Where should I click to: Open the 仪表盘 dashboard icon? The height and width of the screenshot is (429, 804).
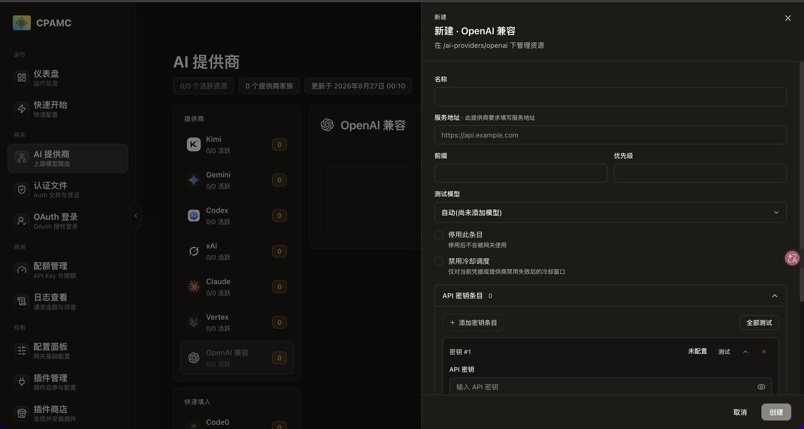coord(22,77)
